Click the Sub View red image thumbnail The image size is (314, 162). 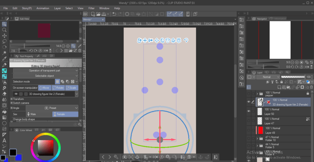(x=44, y=30)
